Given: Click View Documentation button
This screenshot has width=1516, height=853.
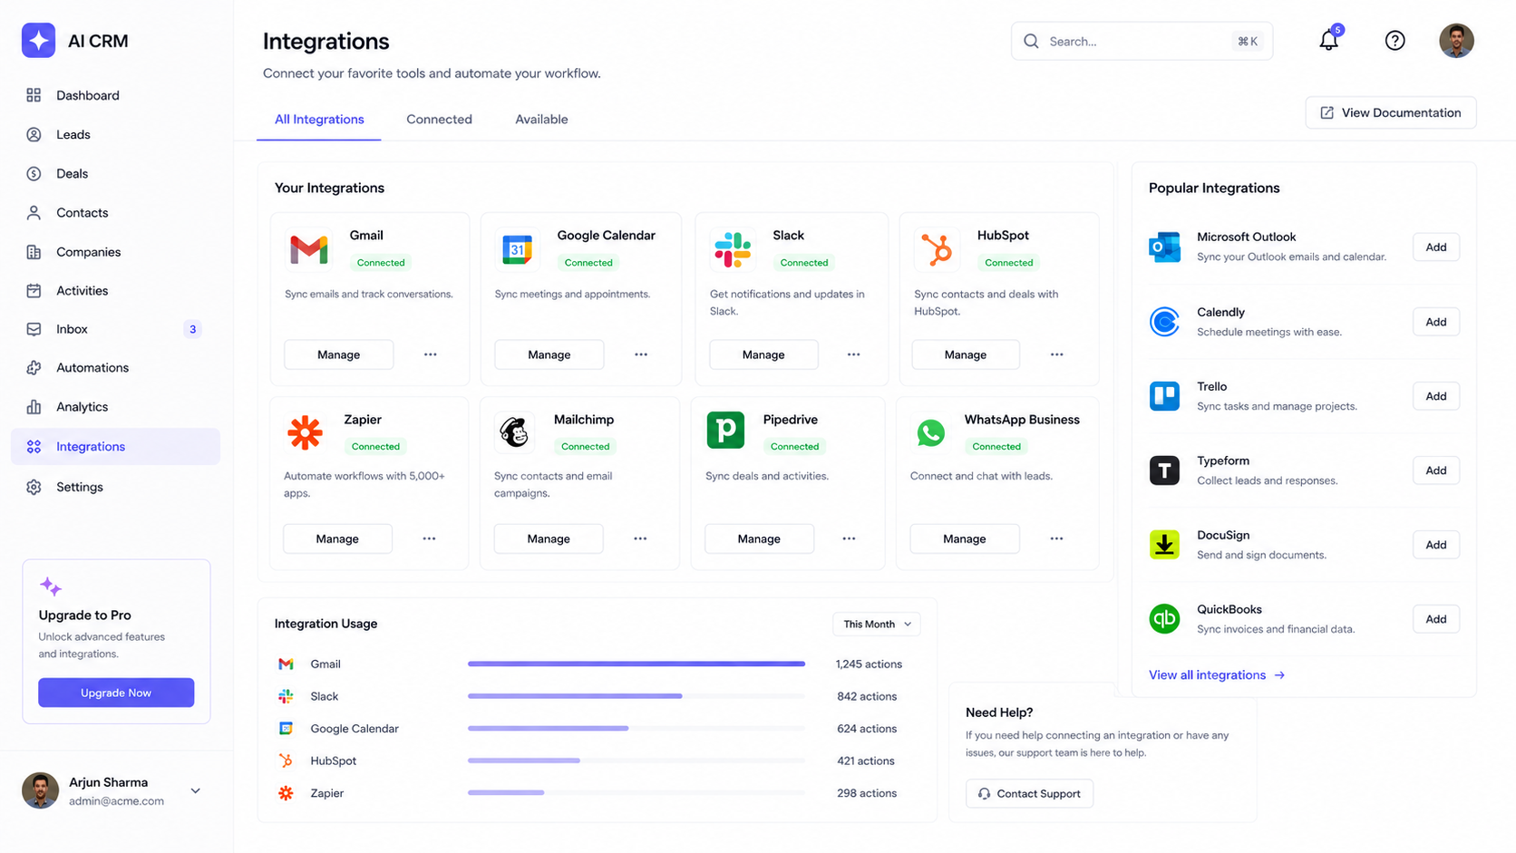Looking at the screenshot, I should [x=1391, y=112].
